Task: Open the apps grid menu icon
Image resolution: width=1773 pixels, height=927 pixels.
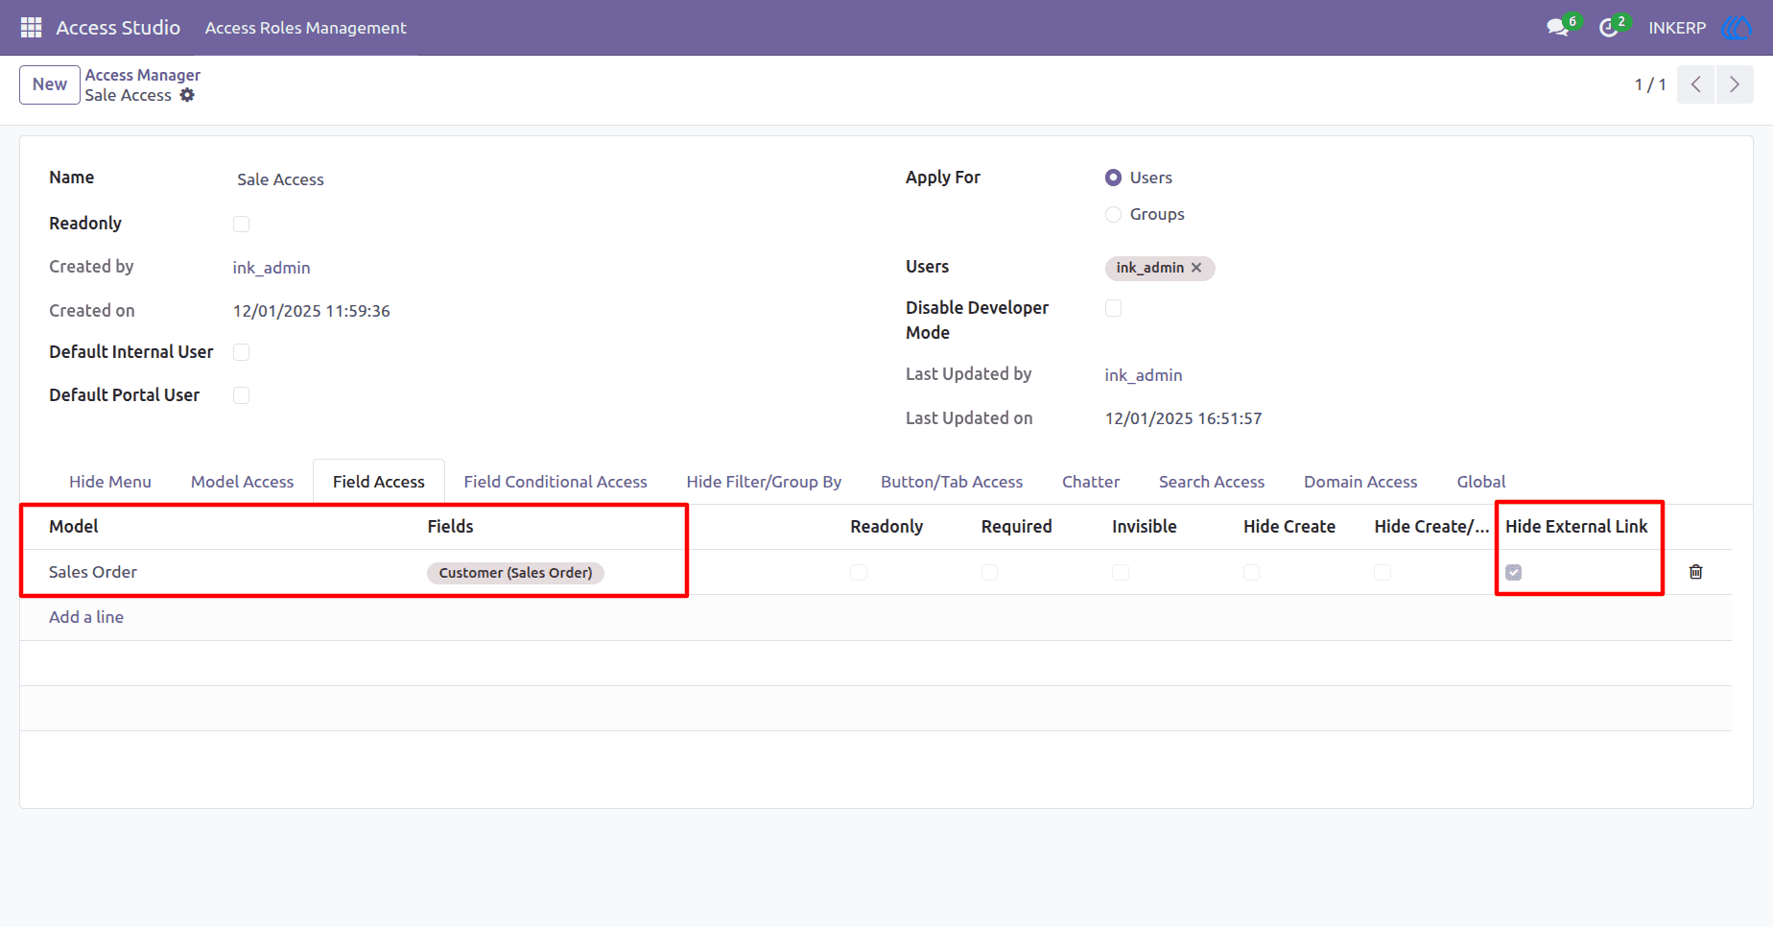Action: [x=31, y=28]
